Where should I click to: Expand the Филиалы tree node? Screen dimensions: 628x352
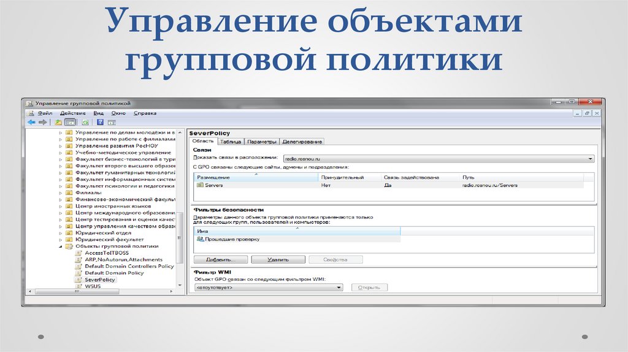tap(61, 193)
